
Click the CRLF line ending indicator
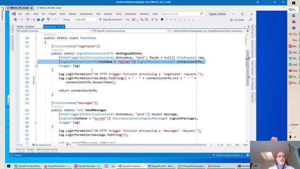245,145
